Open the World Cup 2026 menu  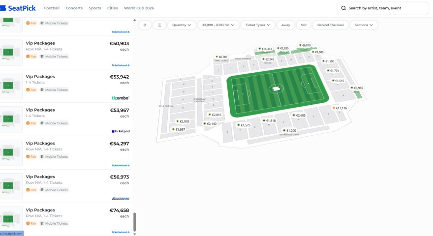click(x=139, y=8)
